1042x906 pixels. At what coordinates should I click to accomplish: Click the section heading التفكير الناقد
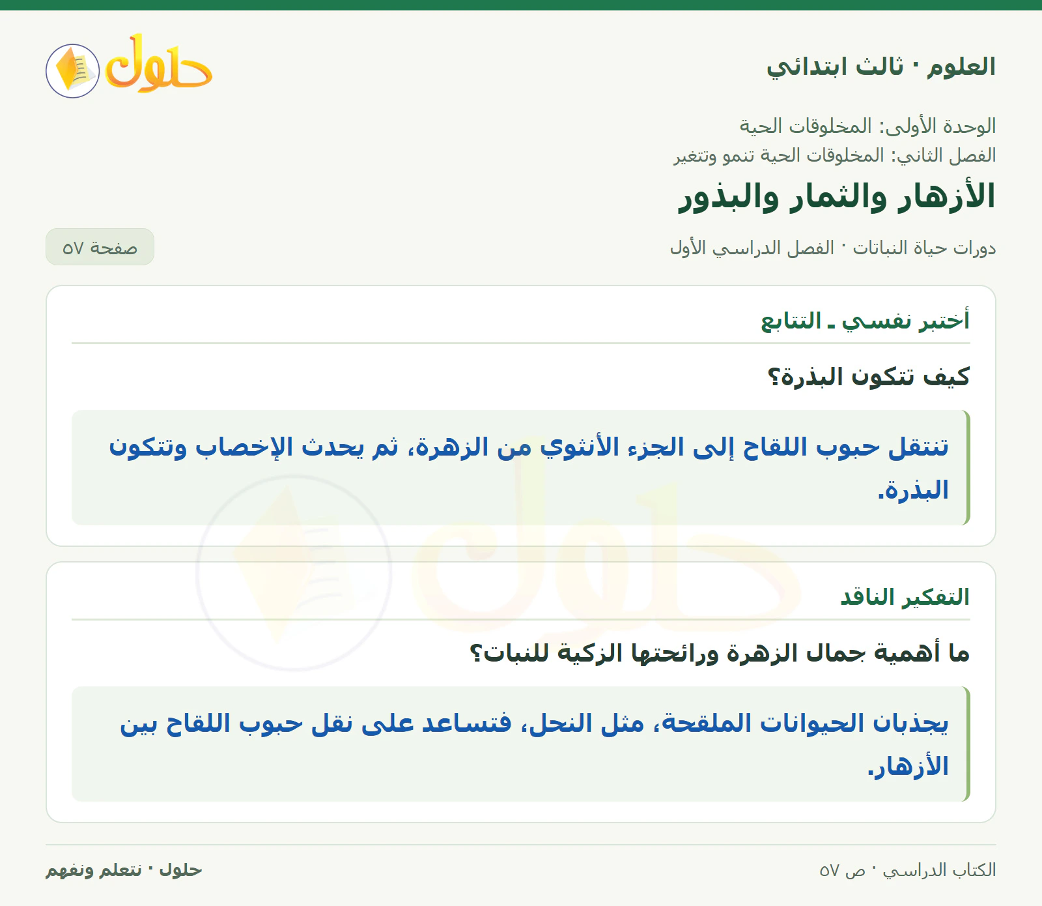click(x=905, y=597)
